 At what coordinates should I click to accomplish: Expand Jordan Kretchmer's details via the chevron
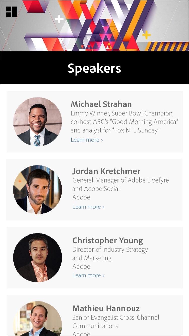104,207
